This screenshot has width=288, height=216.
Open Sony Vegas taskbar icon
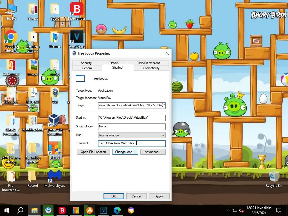103,210
